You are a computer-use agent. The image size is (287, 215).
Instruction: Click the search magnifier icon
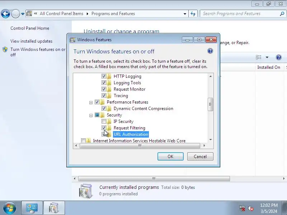282,14
